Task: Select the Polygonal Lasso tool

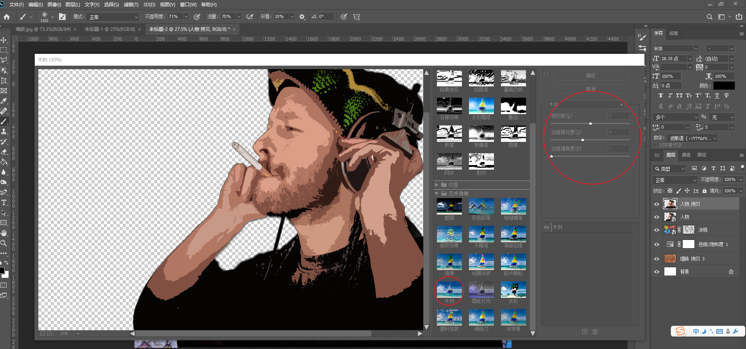Action: (x=4, y=60)
